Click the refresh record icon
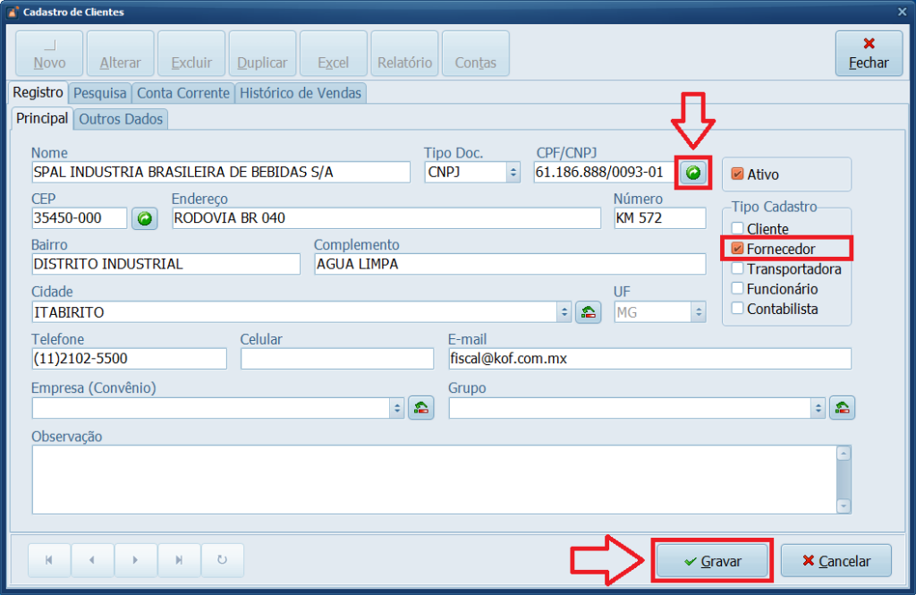 coord(222,560)
